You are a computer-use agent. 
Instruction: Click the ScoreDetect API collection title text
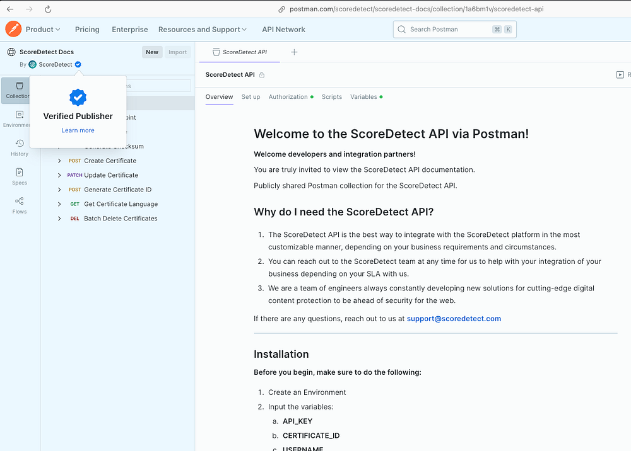pyautogui.click(x=230, y=75)
